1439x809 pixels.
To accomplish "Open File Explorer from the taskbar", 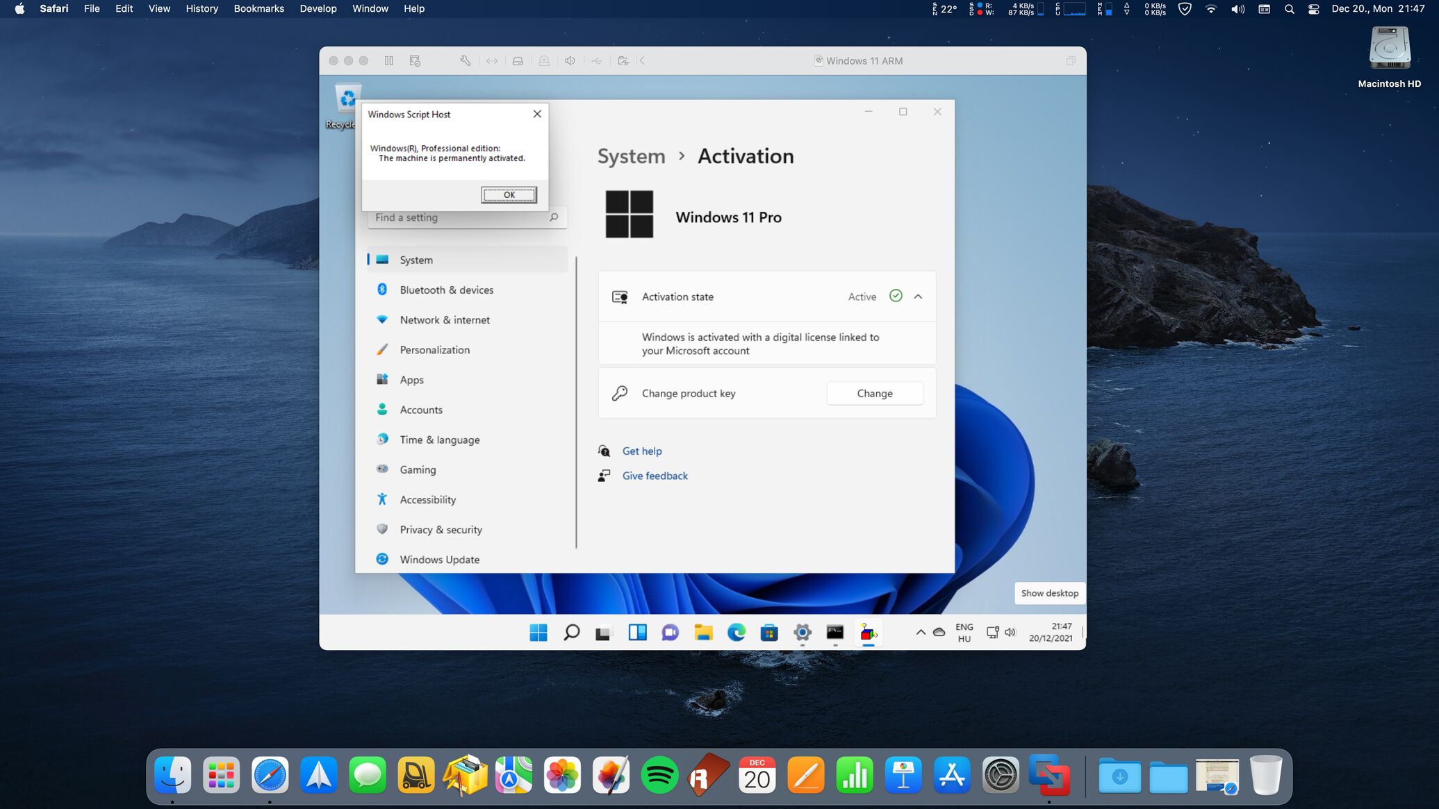I will pos(703,633).
